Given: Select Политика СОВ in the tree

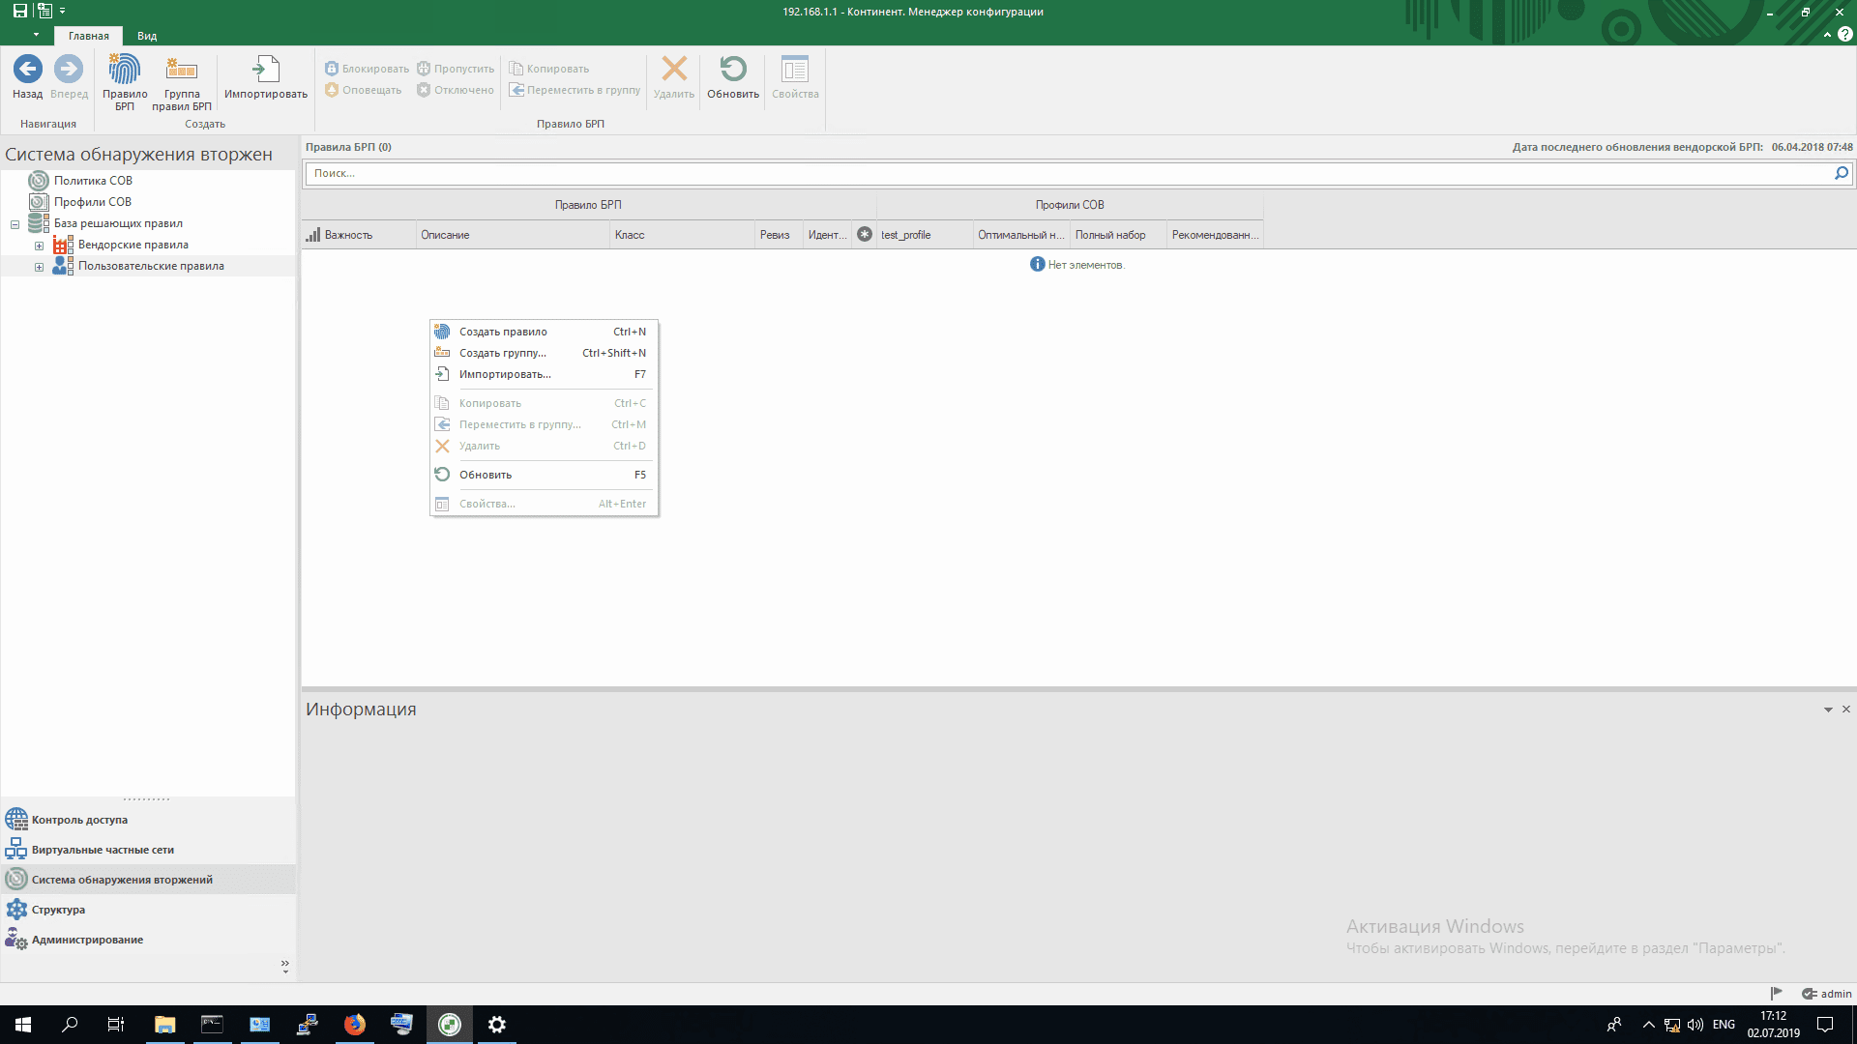Looking at the screenshot, I should click(x=93, y=181).
